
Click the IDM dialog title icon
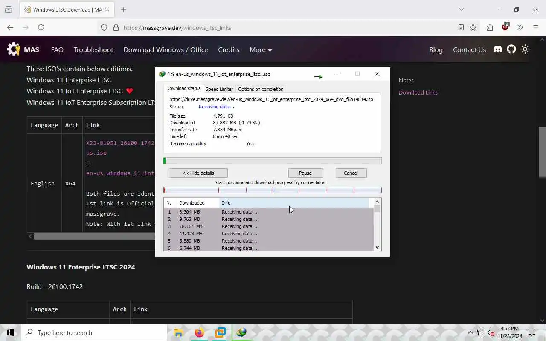(162, 74)
